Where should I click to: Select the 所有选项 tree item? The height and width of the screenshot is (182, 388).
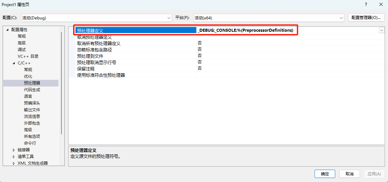point(32,137)
